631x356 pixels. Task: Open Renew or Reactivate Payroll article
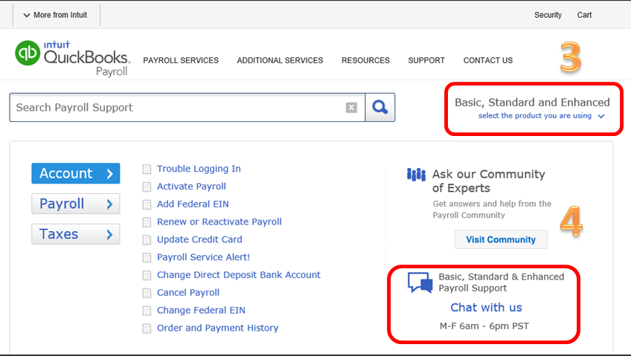coord(220,221)
